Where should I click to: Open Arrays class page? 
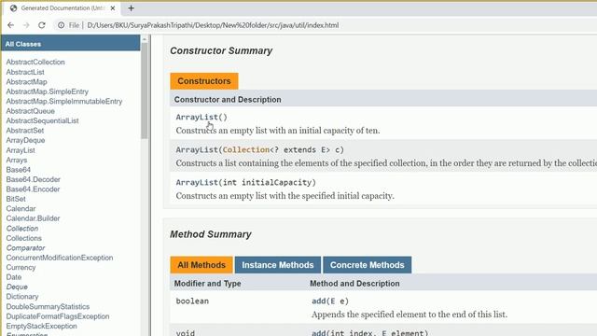click(x=17, y=160)
